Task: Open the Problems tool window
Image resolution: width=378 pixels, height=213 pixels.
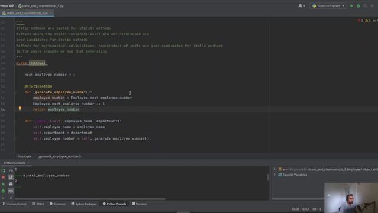Action: [57, 204]
